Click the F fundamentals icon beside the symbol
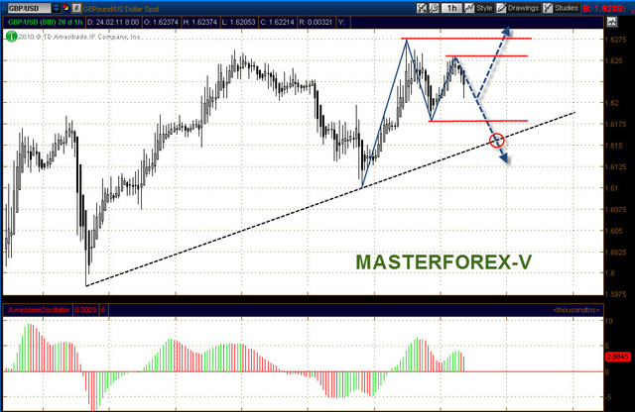This screenshot has height=412, width=635. (76, 8)
